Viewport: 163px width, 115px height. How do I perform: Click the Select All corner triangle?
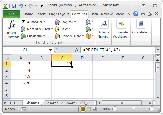tap(7, 58)
